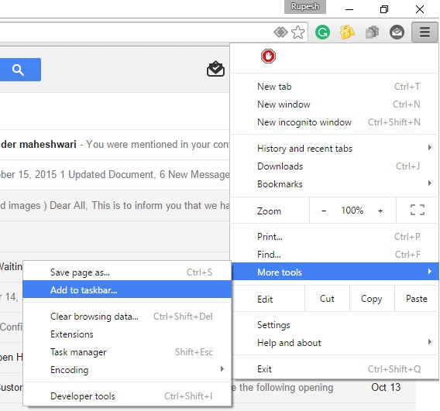Expand the Bookmarks submenu

334,184
